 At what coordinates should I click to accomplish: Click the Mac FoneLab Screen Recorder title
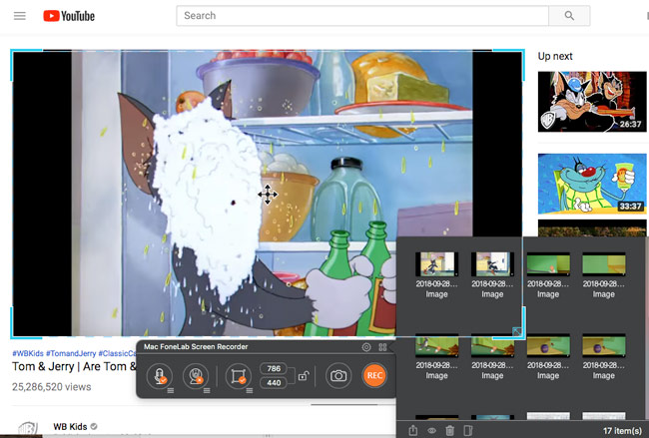196,346
